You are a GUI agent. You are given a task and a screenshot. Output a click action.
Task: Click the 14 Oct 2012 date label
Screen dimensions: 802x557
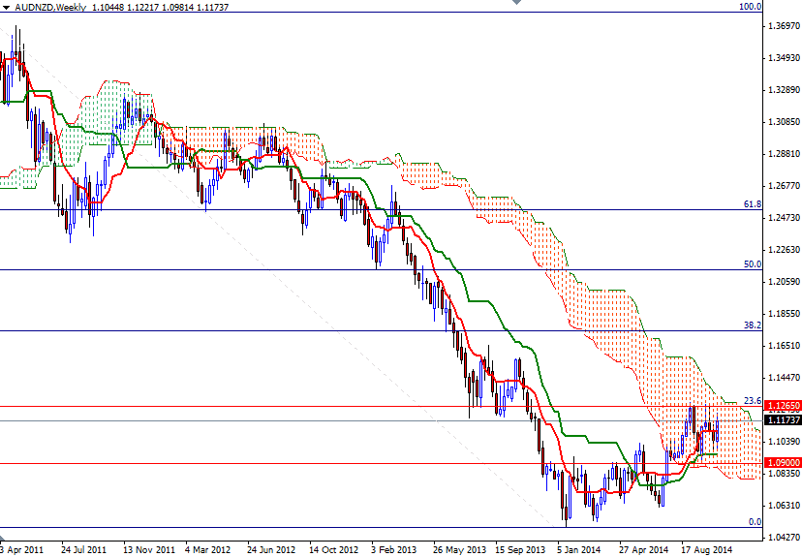[x=333, y=550]
